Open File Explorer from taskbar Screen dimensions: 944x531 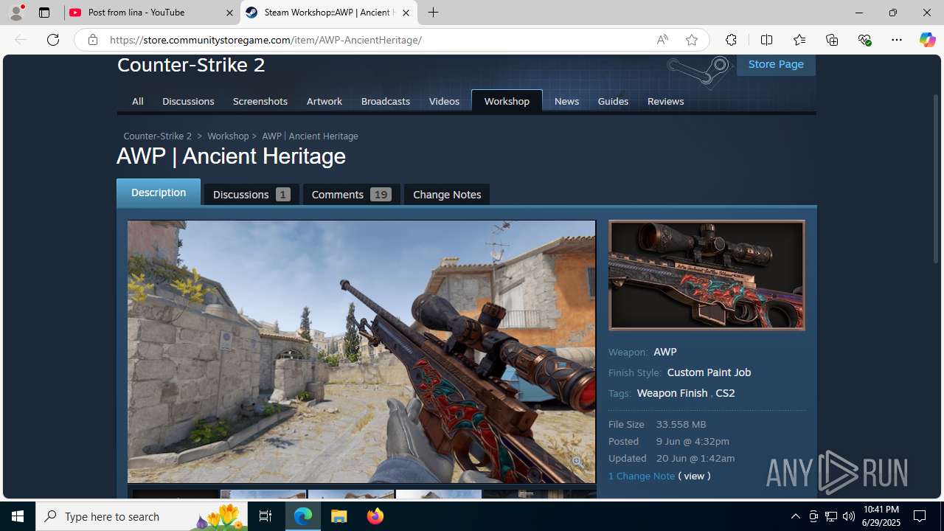click(x=339, y=516)
